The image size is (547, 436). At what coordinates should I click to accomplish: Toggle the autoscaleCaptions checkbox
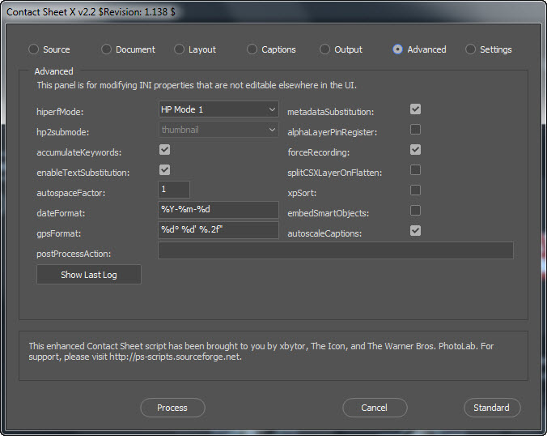point(415,231)
